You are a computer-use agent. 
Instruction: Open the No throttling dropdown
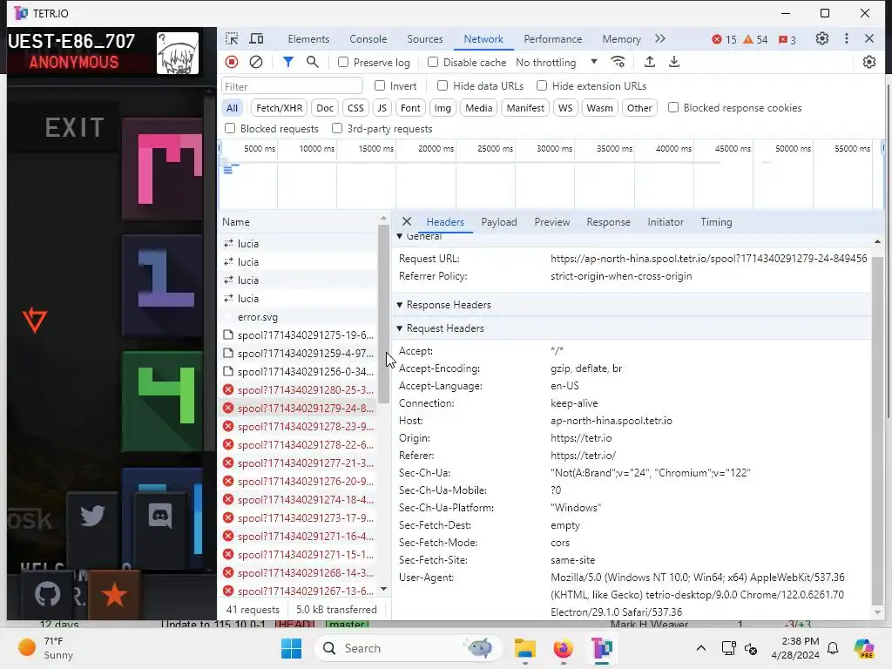[557, 62]
